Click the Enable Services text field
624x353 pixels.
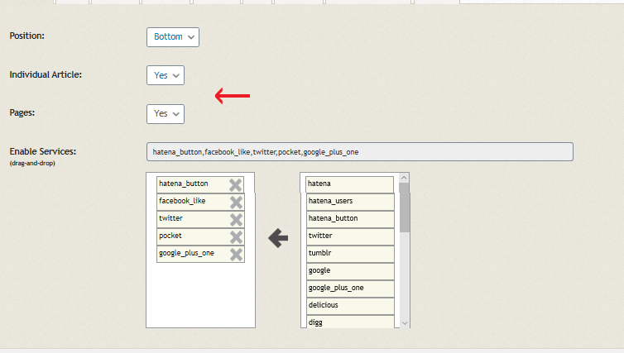click(360, 152)
